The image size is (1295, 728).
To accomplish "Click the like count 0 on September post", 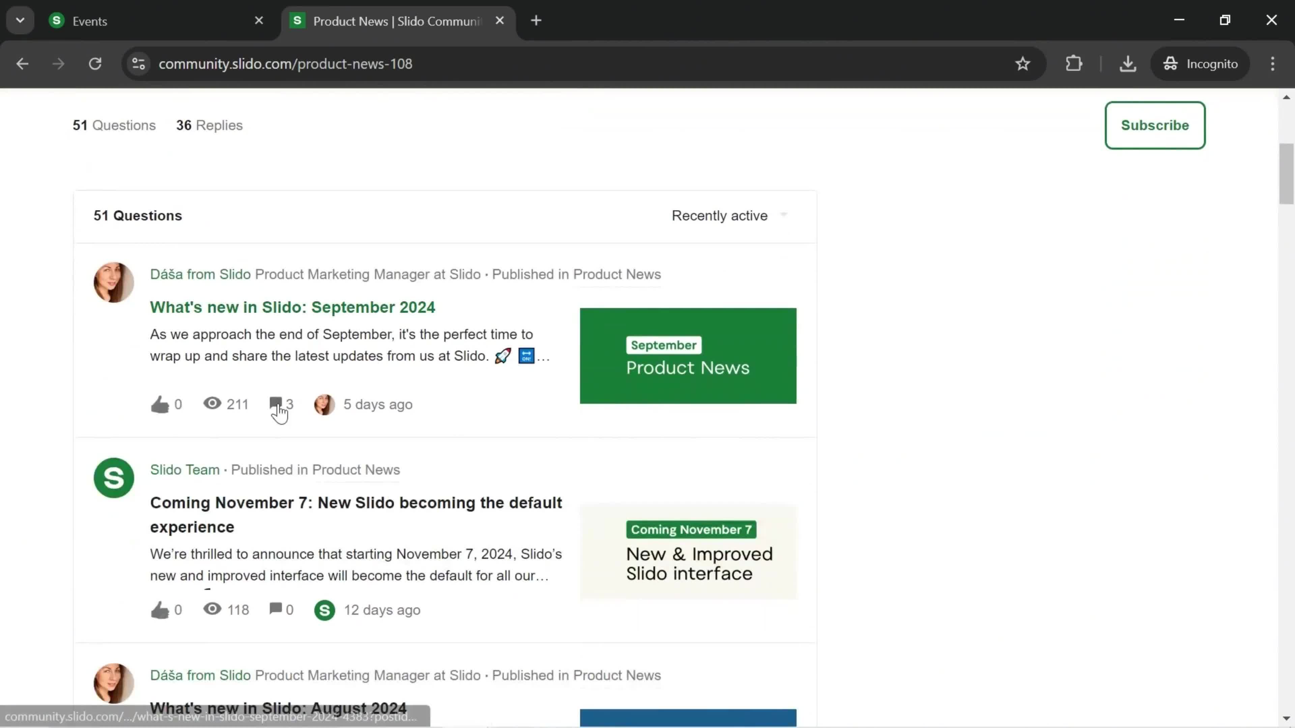I will tap(178, 404).
